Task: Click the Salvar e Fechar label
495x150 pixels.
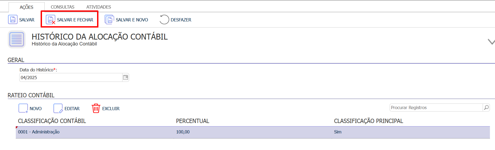Action: click(75, 20)
